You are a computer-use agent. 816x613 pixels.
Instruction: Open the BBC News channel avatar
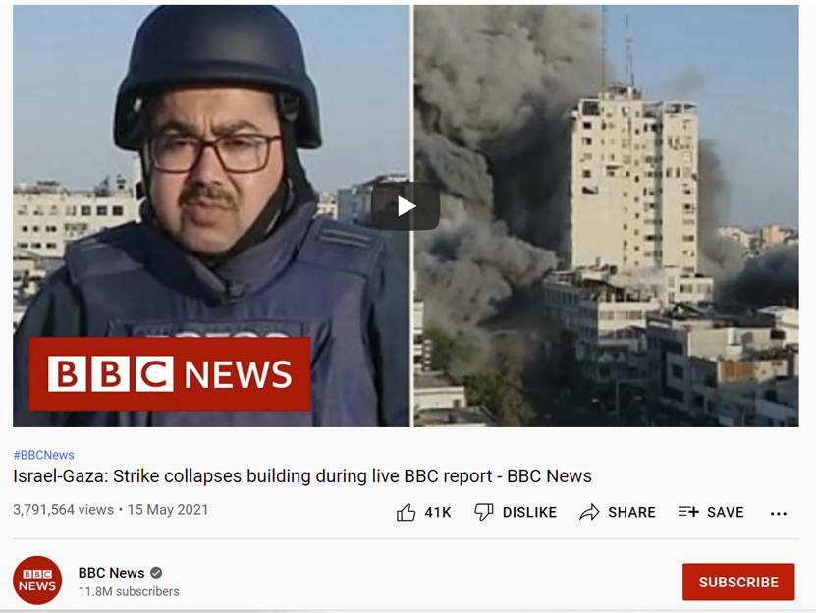click(37, 581)
